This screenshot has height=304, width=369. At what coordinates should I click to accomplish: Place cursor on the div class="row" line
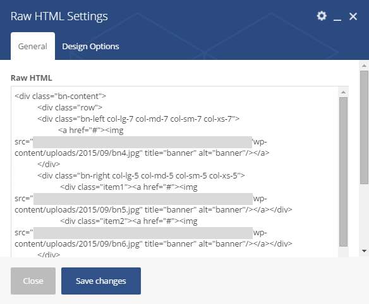coord(70,107)
